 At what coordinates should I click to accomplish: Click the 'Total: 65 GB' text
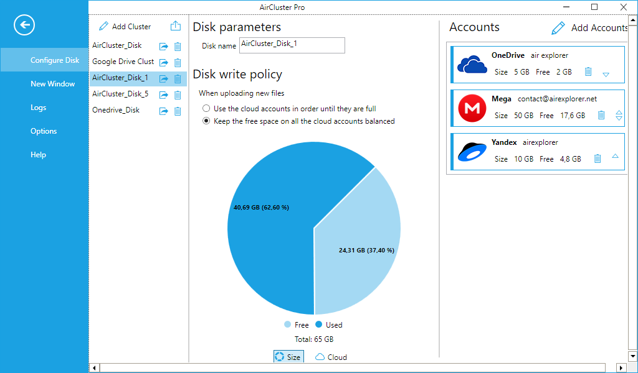314,339
